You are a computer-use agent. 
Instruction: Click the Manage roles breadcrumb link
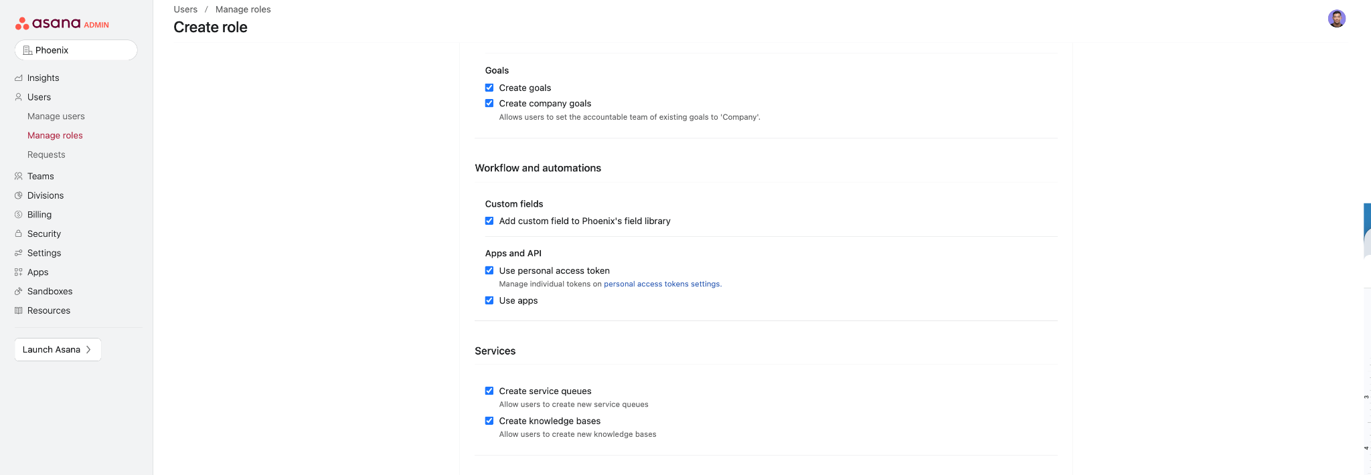(243, 9)
